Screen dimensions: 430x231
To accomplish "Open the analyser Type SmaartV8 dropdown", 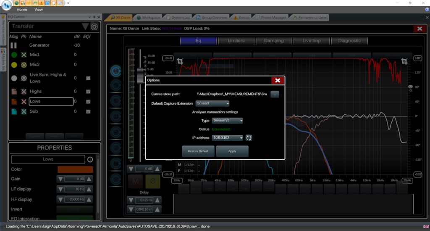I will point(227,121).
